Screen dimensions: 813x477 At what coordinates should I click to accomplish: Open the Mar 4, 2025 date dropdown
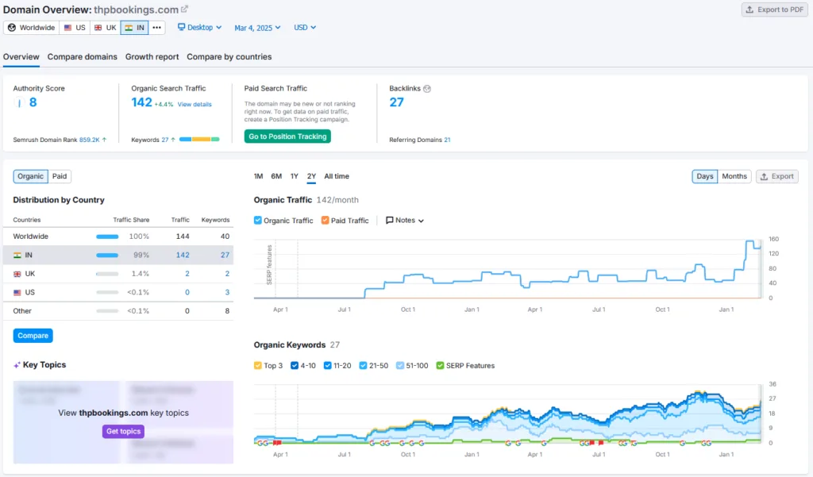point(257,28)
